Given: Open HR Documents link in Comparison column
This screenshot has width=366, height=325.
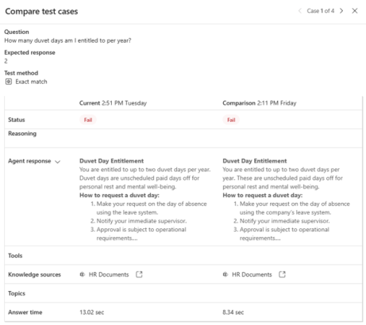Looking at the screenshot, I should (283, 274).
